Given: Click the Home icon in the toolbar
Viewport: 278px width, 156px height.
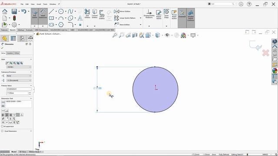Looking at the screenshot, I should coord(5,12).
